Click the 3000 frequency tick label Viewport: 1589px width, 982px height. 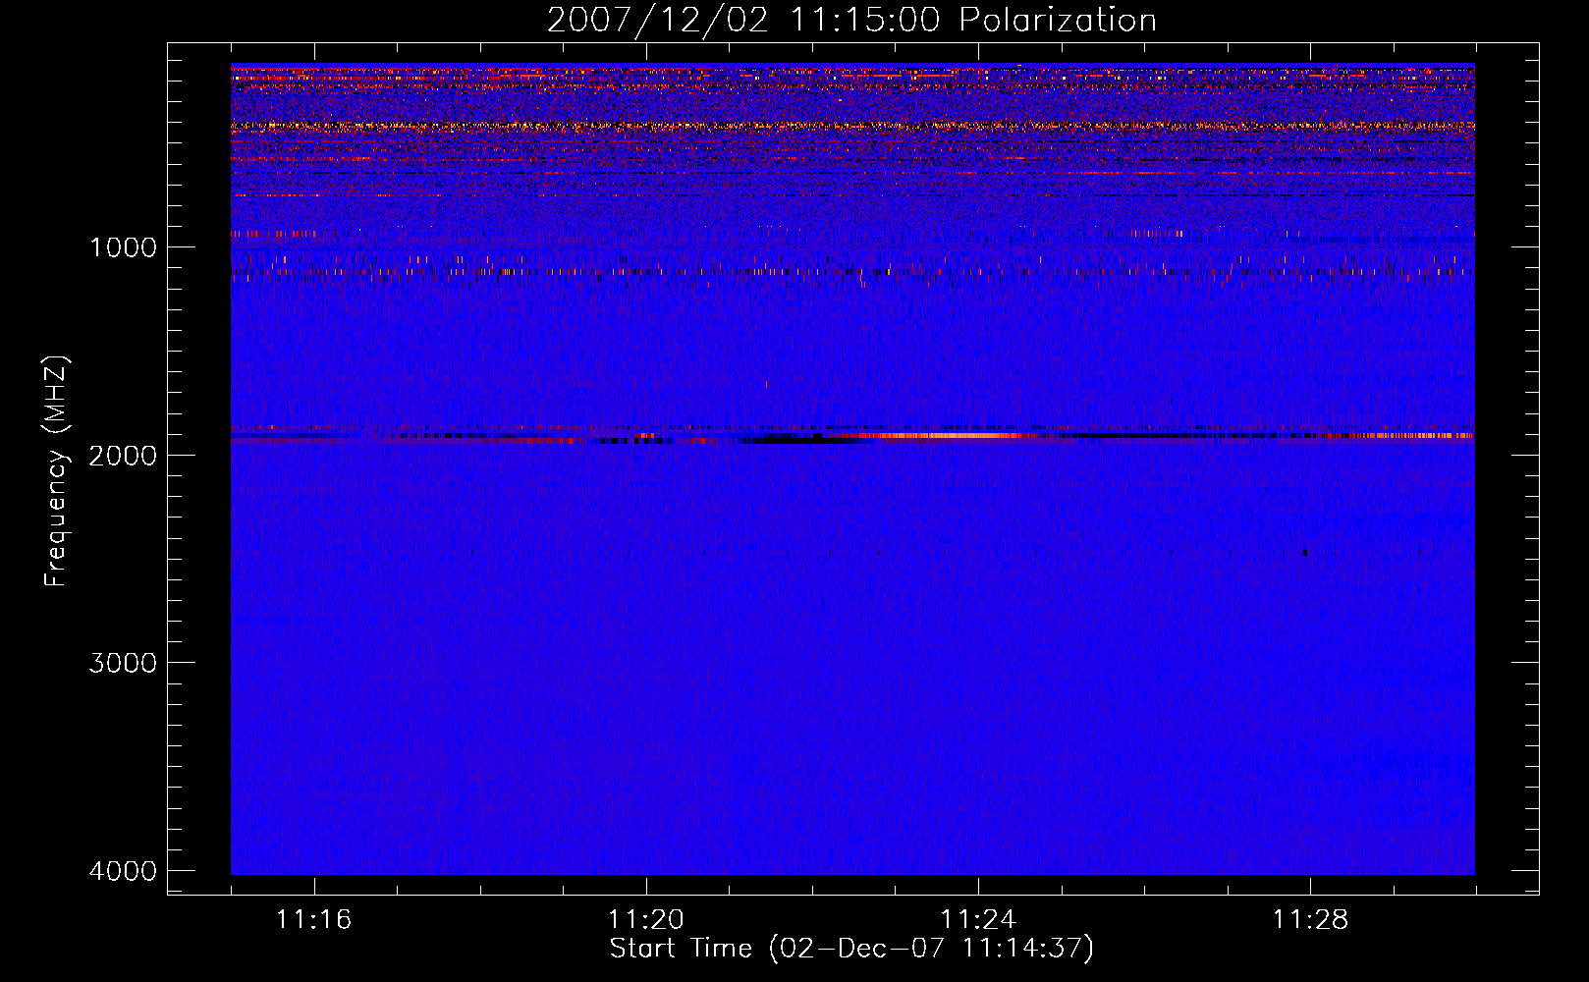[123, 663]
